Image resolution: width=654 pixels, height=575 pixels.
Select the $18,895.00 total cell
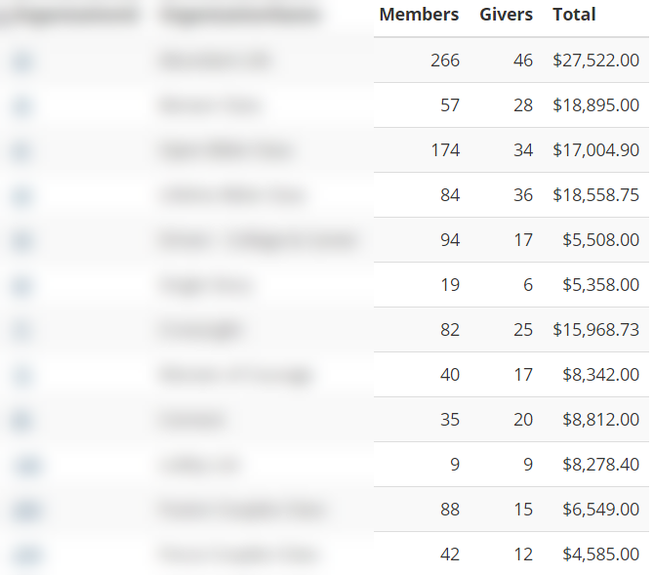tap(595, 105)
